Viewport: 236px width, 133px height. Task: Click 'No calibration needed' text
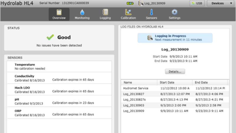click(x=30, y=69)
